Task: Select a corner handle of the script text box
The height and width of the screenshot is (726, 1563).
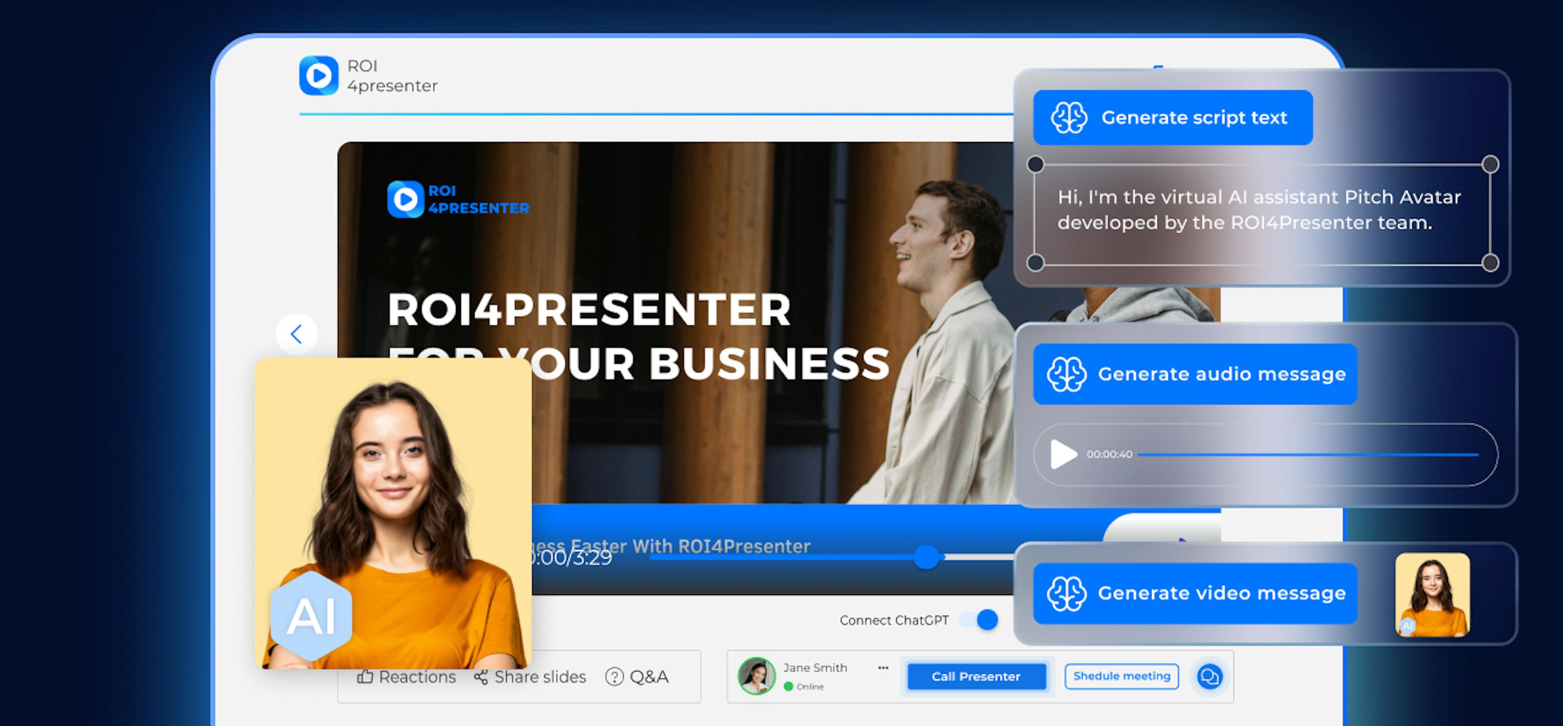Action: [1035, 164]
